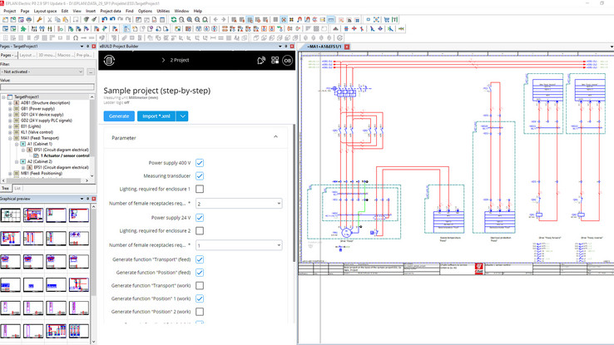Select KL1 (Valve control) in the tree

click(37, 132)
